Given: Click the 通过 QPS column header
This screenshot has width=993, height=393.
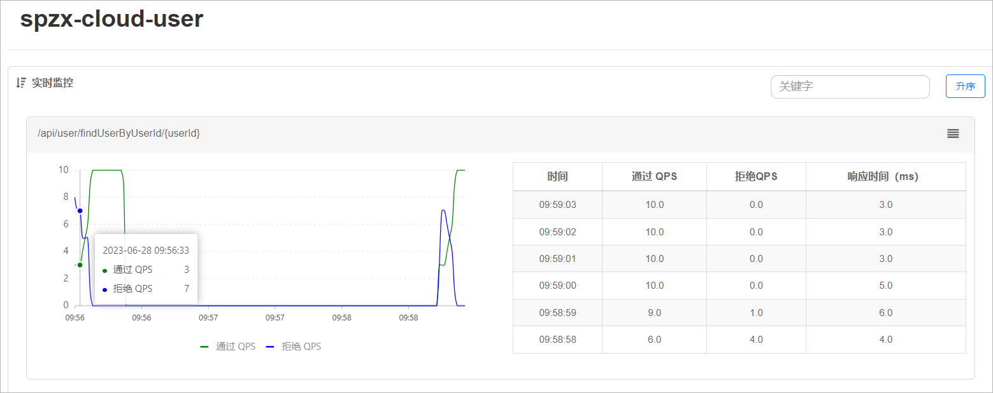Looking at the screenshot, I should pyautogui.click(x=654, y=176).
